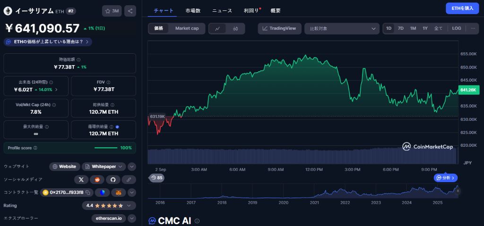Open the 利回り tab
484x226 pixels.
point(251,10)
